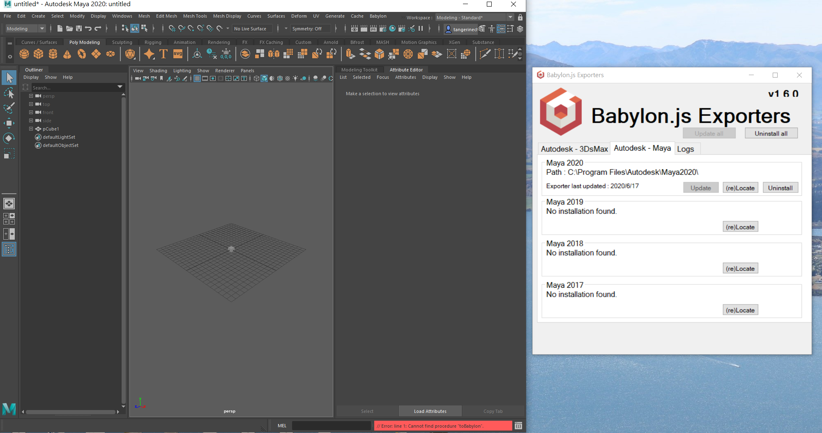This screenshot has height=433, width=822.
Task: Toggle wireframe shading in the viewport
Action: 257,78
